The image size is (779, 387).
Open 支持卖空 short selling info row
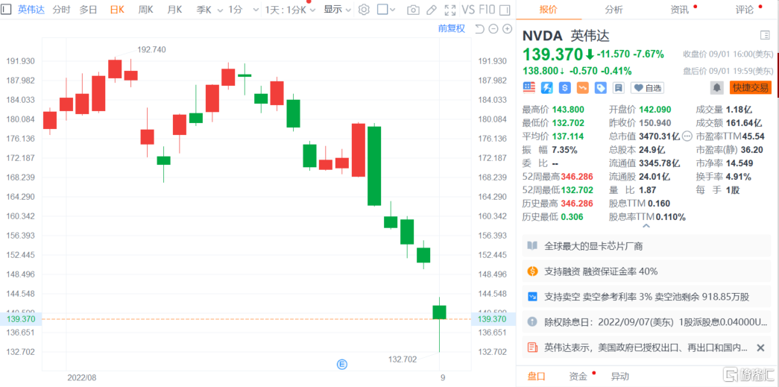point(646,297)
